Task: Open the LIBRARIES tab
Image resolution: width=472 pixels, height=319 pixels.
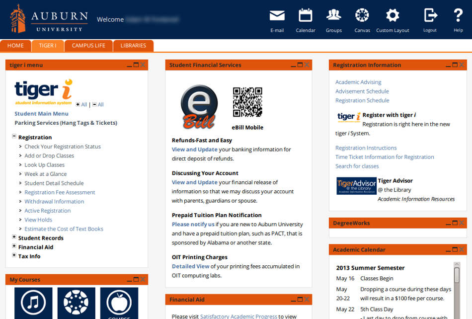Action: coord(133,45)
